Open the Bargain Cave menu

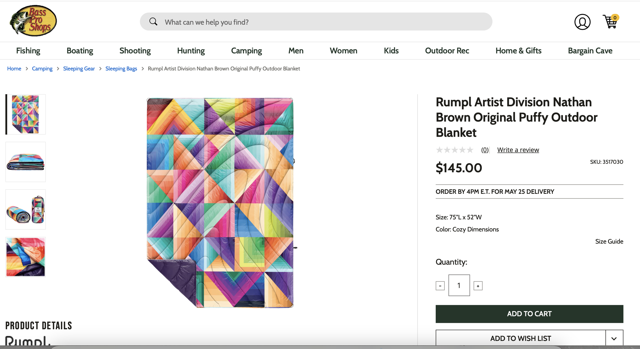(x=590, y=51)
